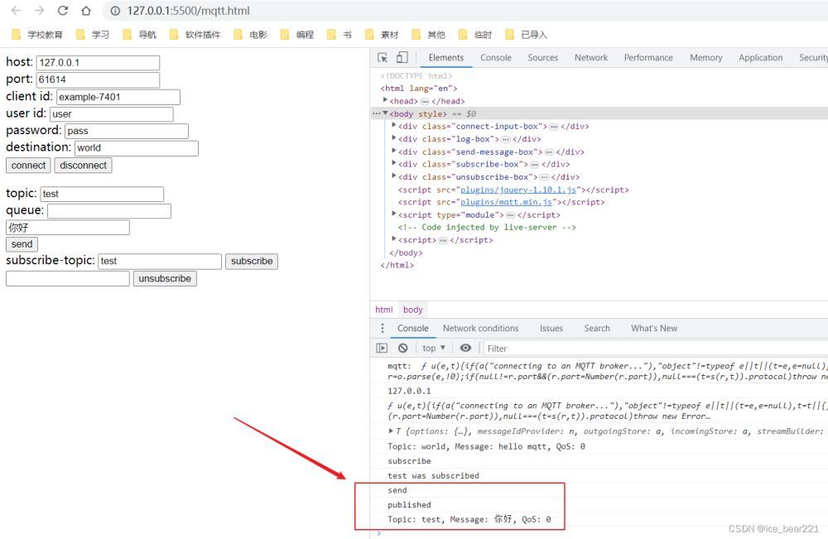Show the console sidebar icon
The width and height of the screenshot is (828, 539).
click(383, 348)
